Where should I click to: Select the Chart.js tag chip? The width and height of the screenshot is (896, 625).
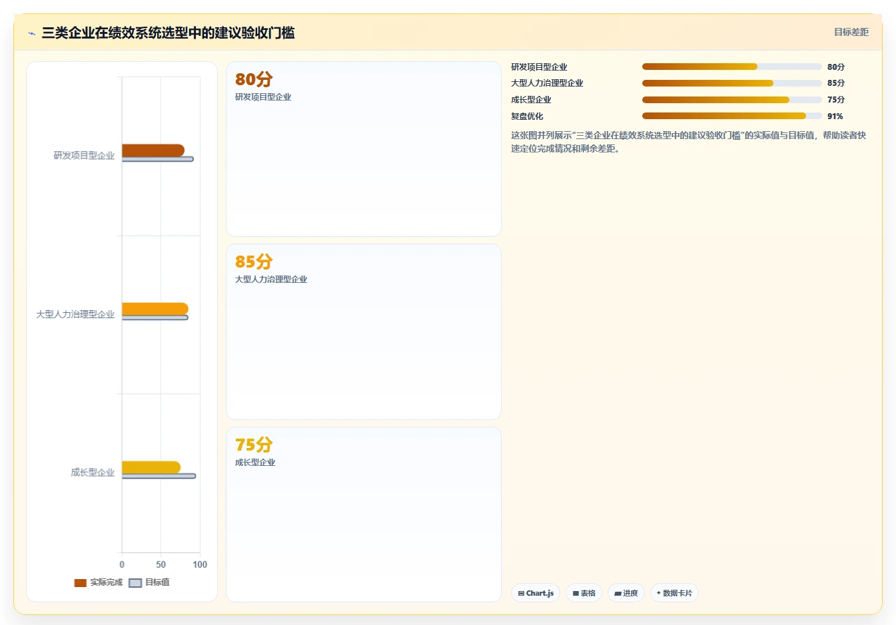click(x=536, y=593)
